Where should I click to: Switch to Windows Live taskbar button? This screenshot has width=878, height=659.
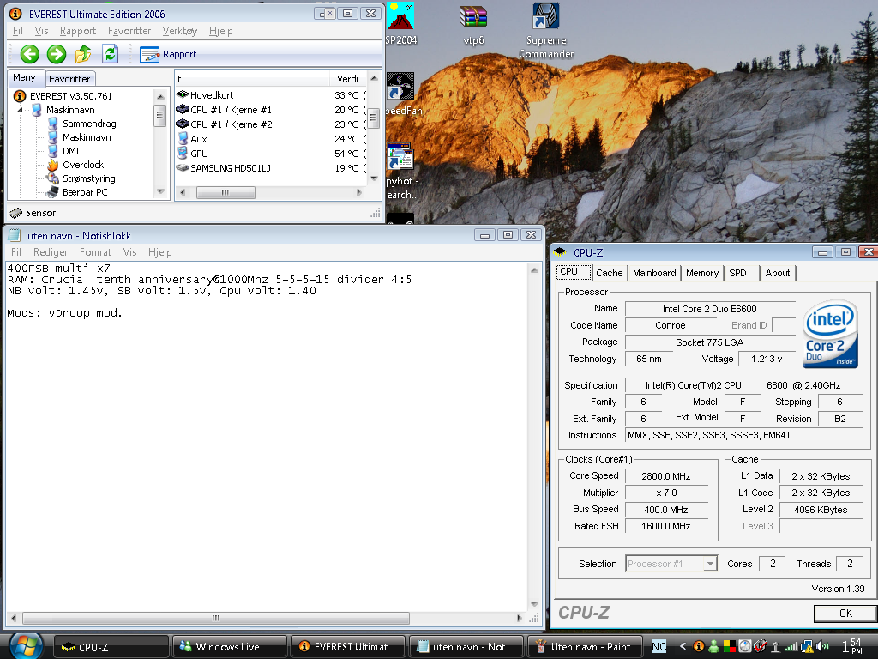(230, 647)
